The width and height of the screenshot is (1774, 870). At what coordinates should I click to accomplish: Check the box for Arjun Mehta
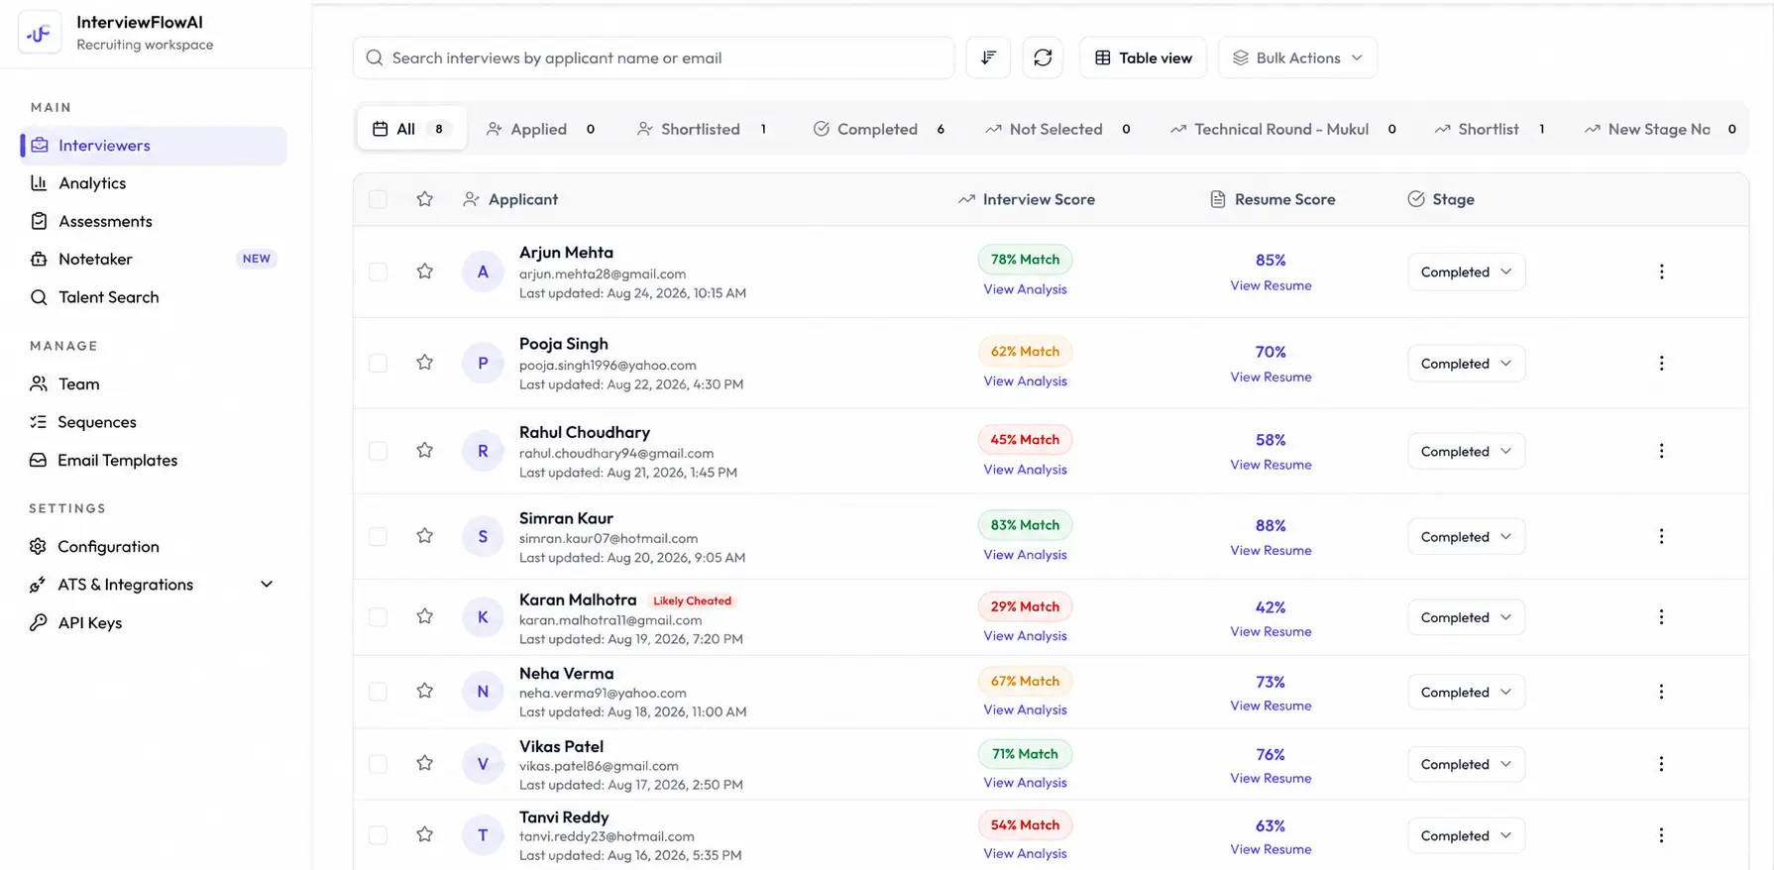coord(378,272)
